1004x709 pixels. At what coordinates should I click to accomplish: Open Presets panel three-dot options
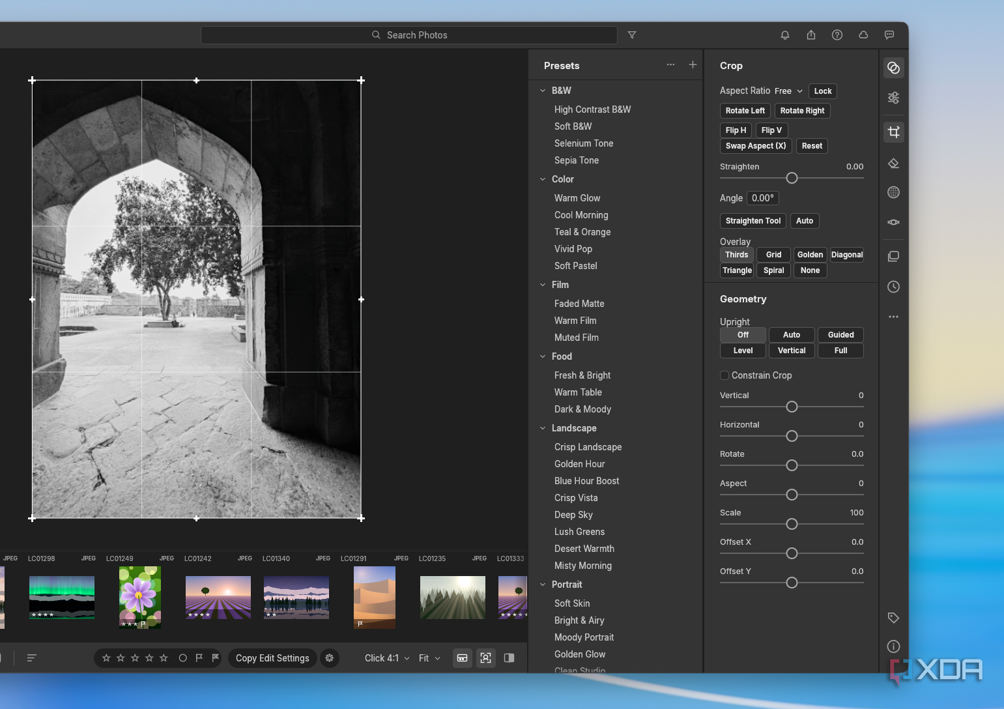click(670, 65)
